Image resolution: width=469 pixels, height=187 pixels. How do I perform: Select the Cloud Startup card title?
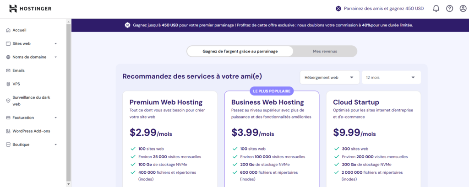point(356,102)
